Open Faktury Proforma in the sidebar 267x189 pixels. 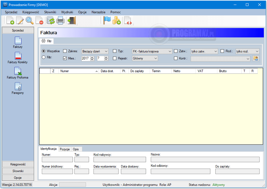click(18, 73)
